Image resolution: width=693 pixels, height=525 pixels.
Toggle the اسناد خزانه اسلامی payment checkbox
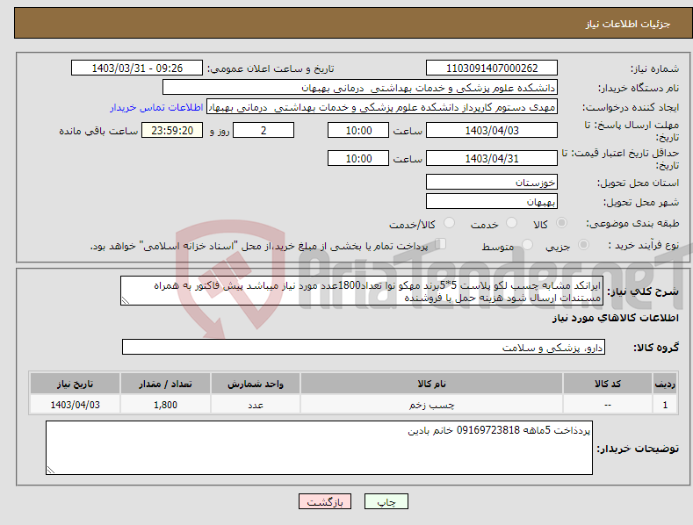tap(441, 243)
